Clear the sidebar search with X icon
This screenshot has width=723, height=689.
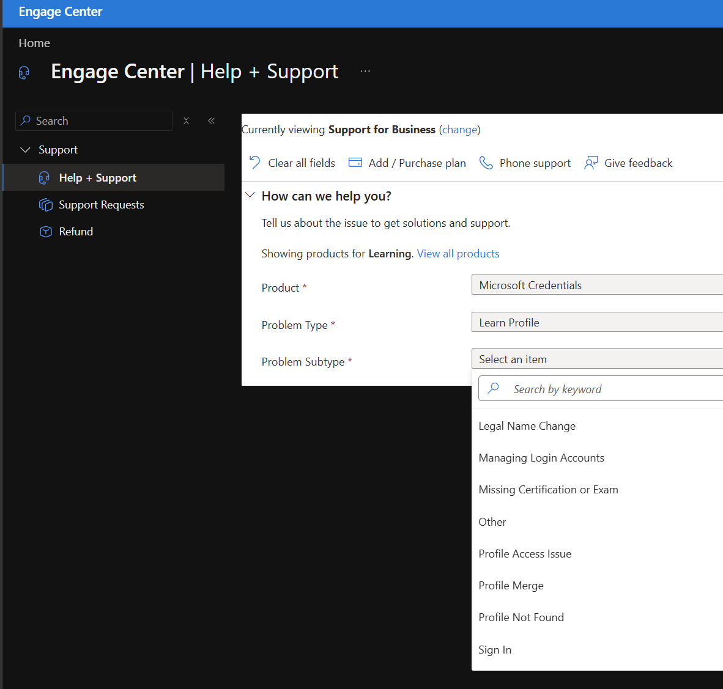pyautogui.click(x=187, y=121)
